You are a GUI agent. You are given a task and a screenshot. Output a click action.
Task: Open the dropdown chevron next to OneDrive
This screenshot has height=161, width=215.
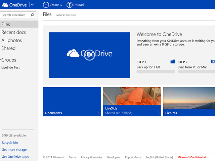pyautogui.click(x=32, y=5)
